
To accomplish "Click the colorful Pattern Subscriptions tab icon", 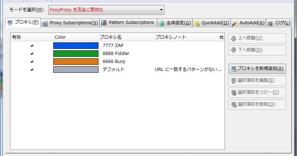I will [x=104, y=23].
